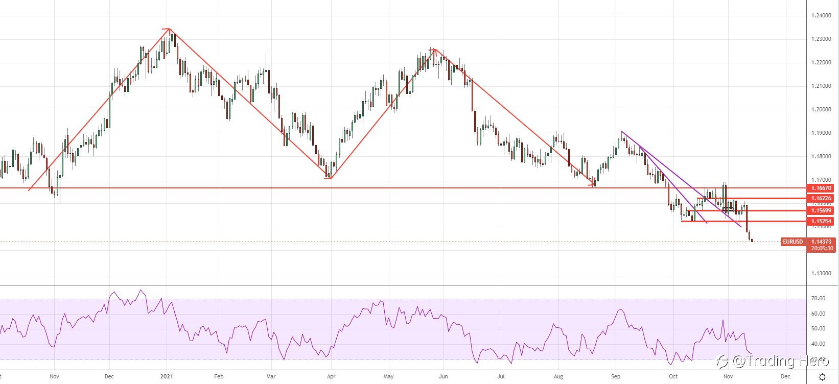Click the Apr label on time axis

pyautogui.click(x=331, y=376)
